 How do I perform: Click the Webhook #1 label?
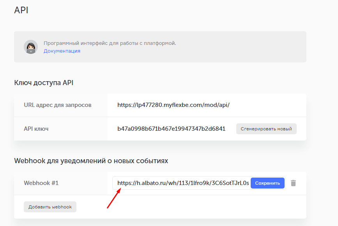coord(41,183)
